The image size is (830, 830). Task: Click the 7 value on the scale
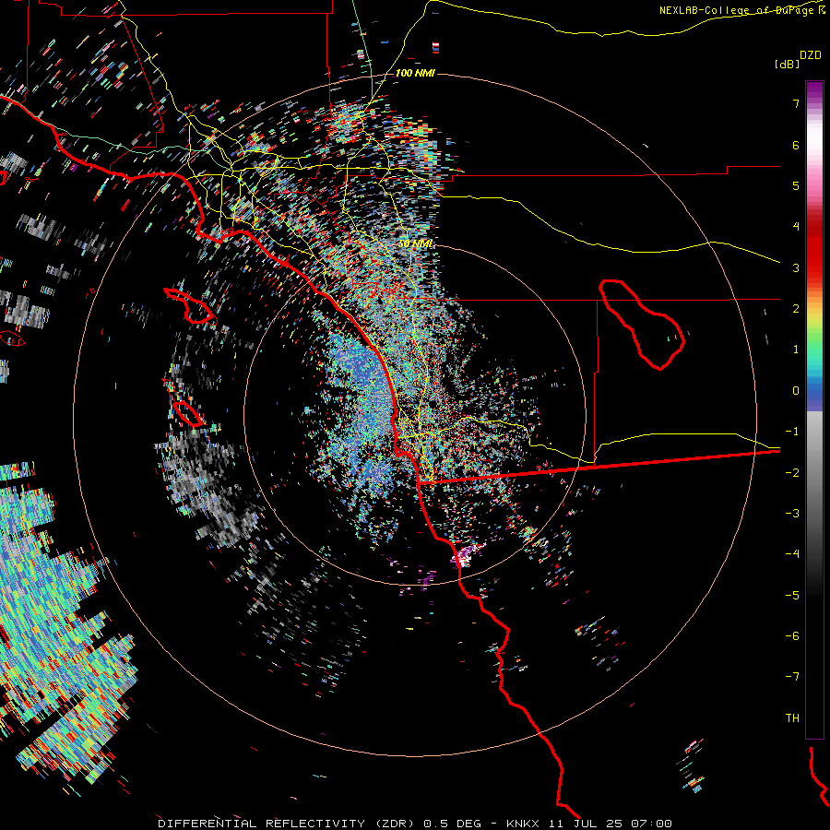tap(796, 103)
